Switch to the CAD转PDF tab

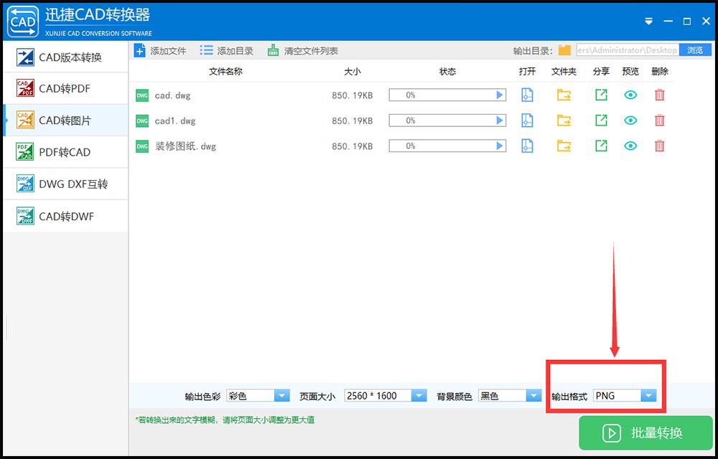pos(65,88)
